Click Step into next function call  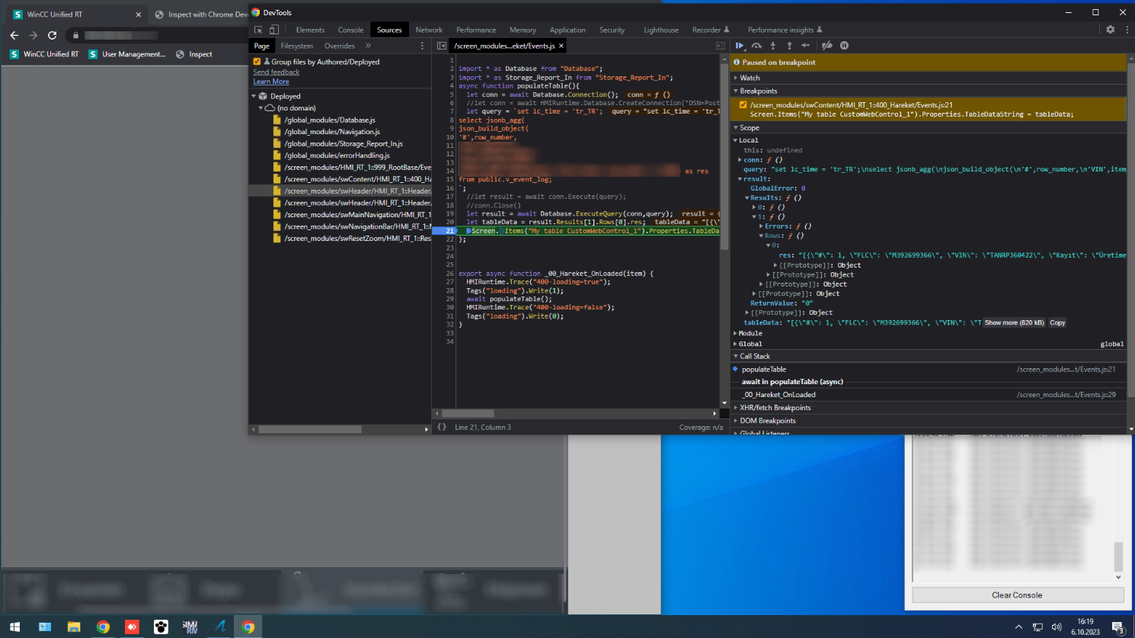772,46
